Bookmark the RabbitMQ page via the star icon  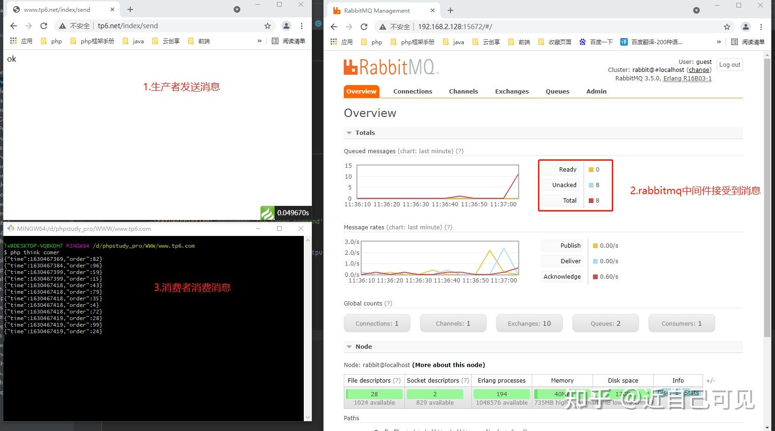coord(727,27)
